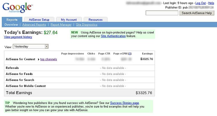Image resolution: width=217 pixels, height=116 pixels.
Task: Open the top channels link
Action: pos(49,59)
